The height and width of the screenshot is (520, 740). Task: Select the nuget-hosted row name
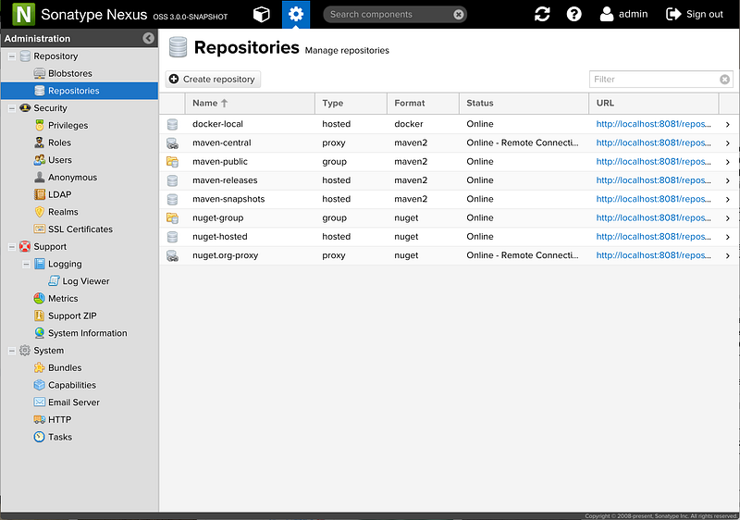pos(219,237)
